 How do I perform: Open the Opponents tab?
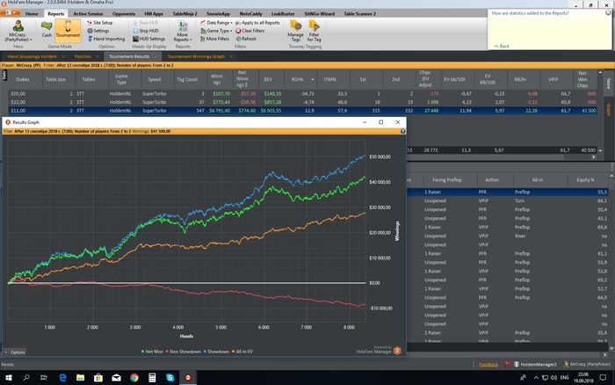coord(124,14)
